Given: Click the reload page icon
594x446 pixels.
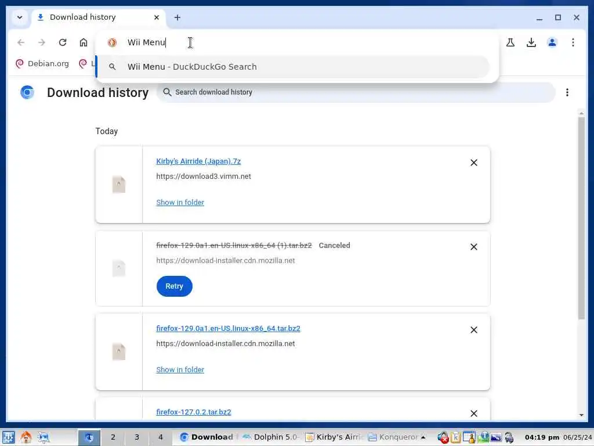Looking at the screenshot, I should point(63,42).
